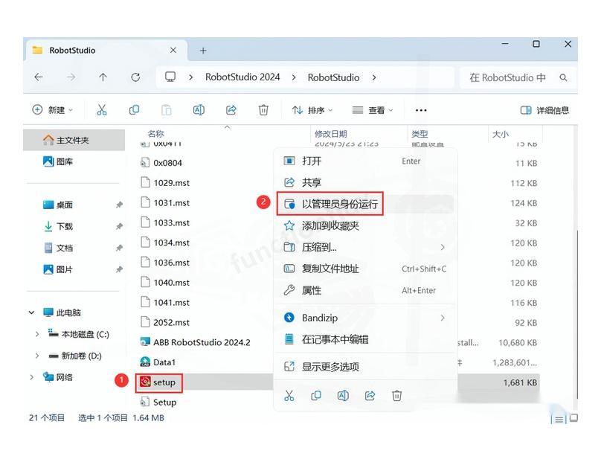Viewport: 601px width, 462px height.
Task: Click the Rename icon at the context menu bottom
Action: 343,395
